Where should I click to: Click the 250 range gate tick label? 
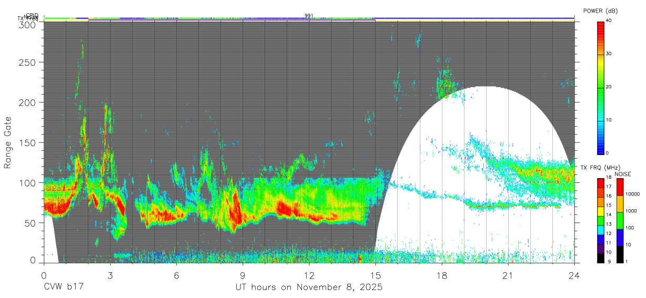pyautogui.click(x=27, y=62)
